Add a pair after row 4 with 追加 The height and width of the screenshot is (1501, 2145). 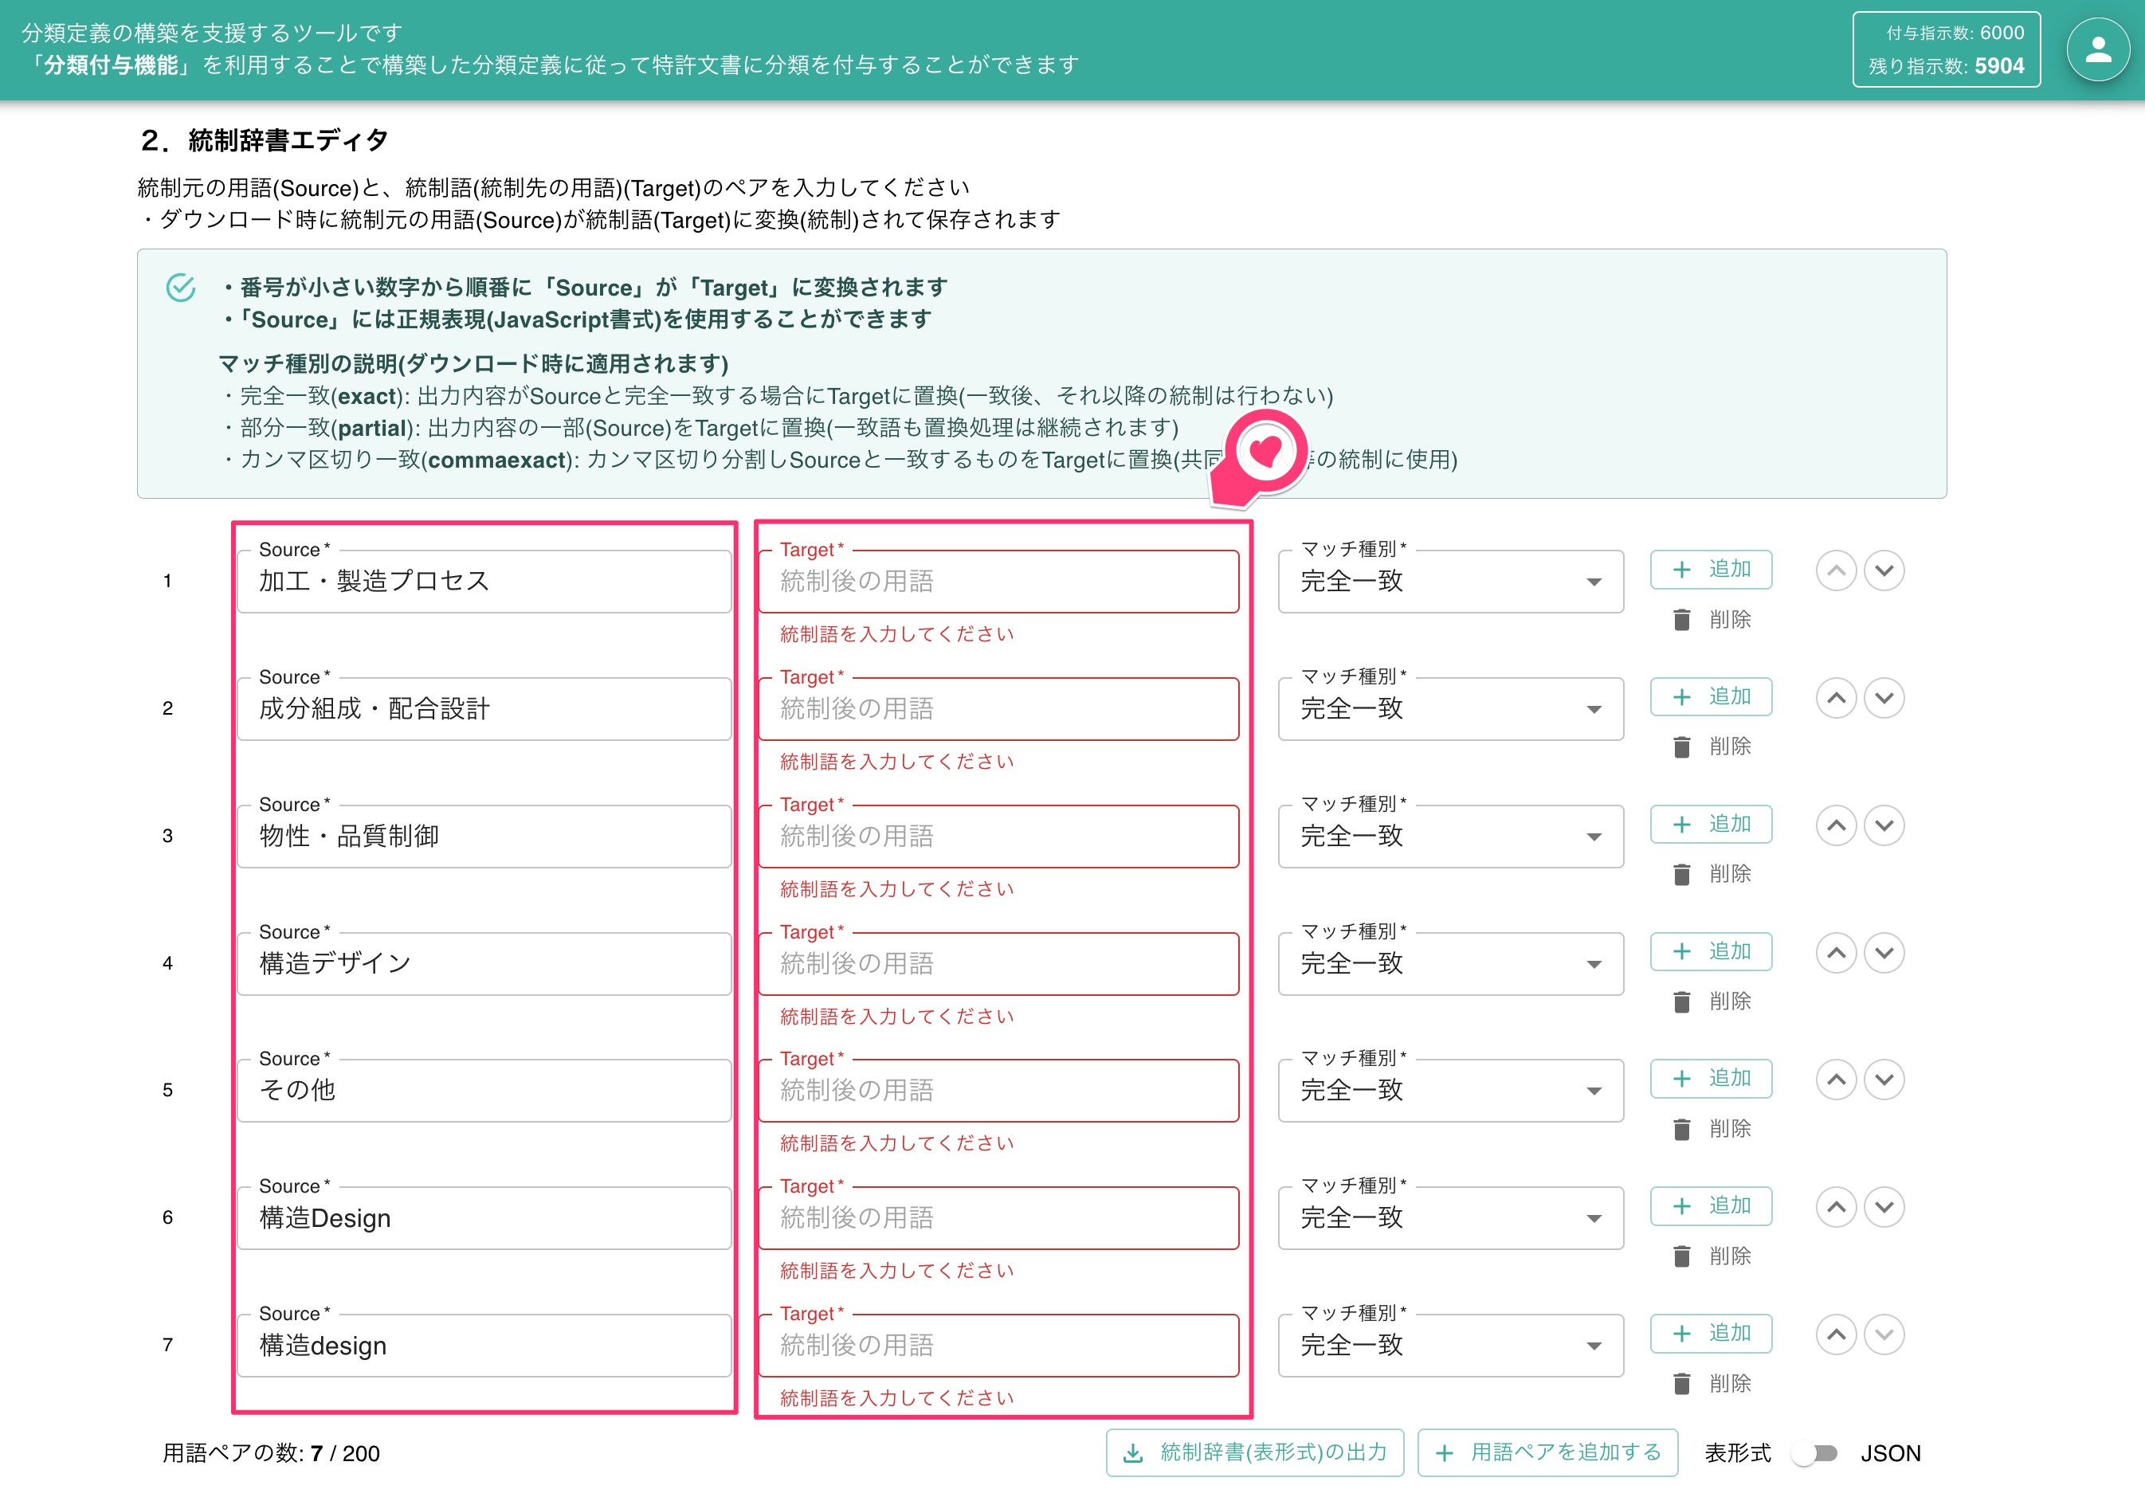(x=1711, y=950)
